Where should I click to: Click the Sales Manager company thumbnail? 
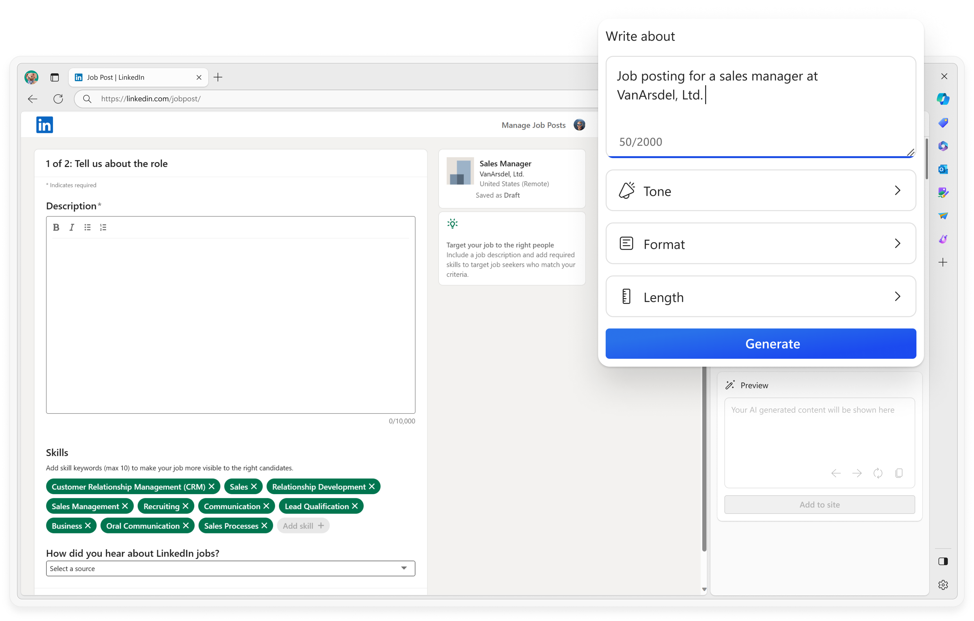[460, 171]
